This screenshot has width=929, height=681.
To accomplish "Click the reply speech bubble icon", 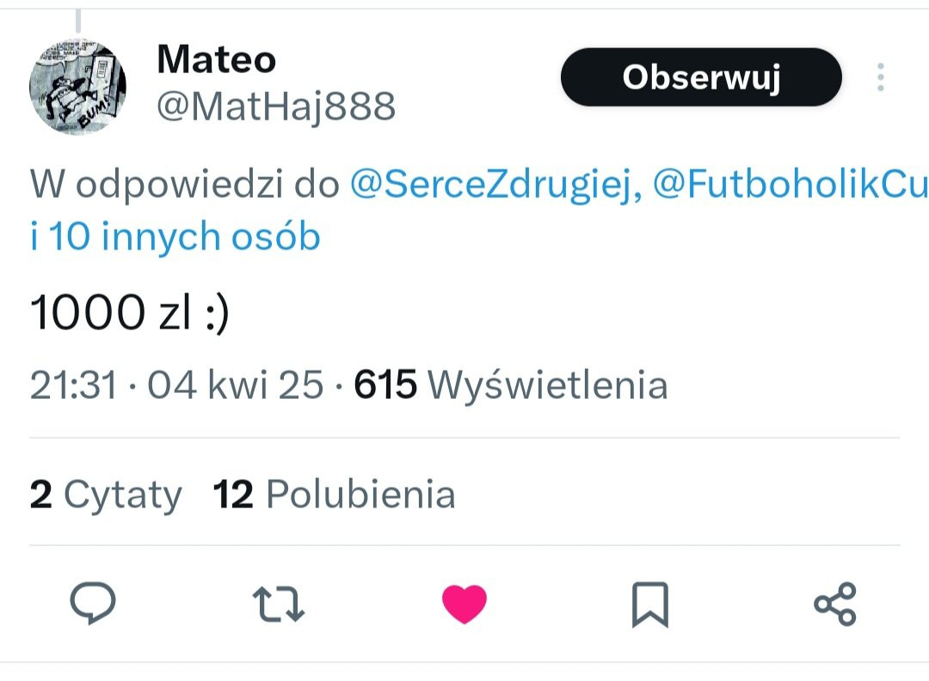I will coord(93,604).
